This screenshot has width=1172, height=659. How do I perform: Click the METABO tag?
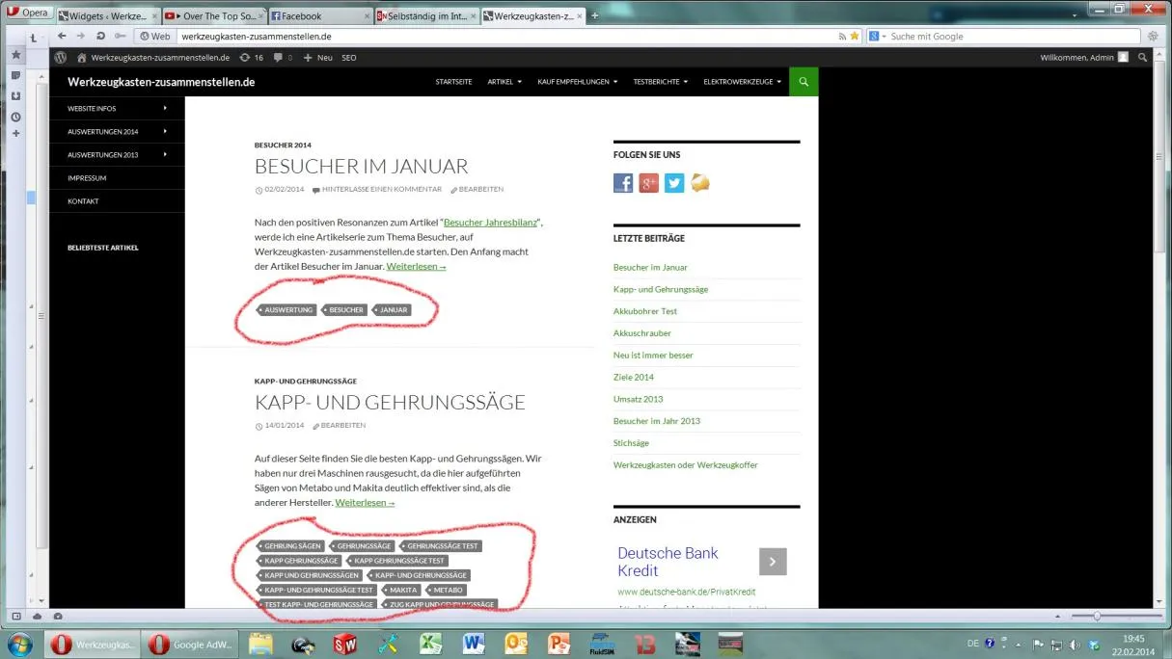tap(447, 590)
